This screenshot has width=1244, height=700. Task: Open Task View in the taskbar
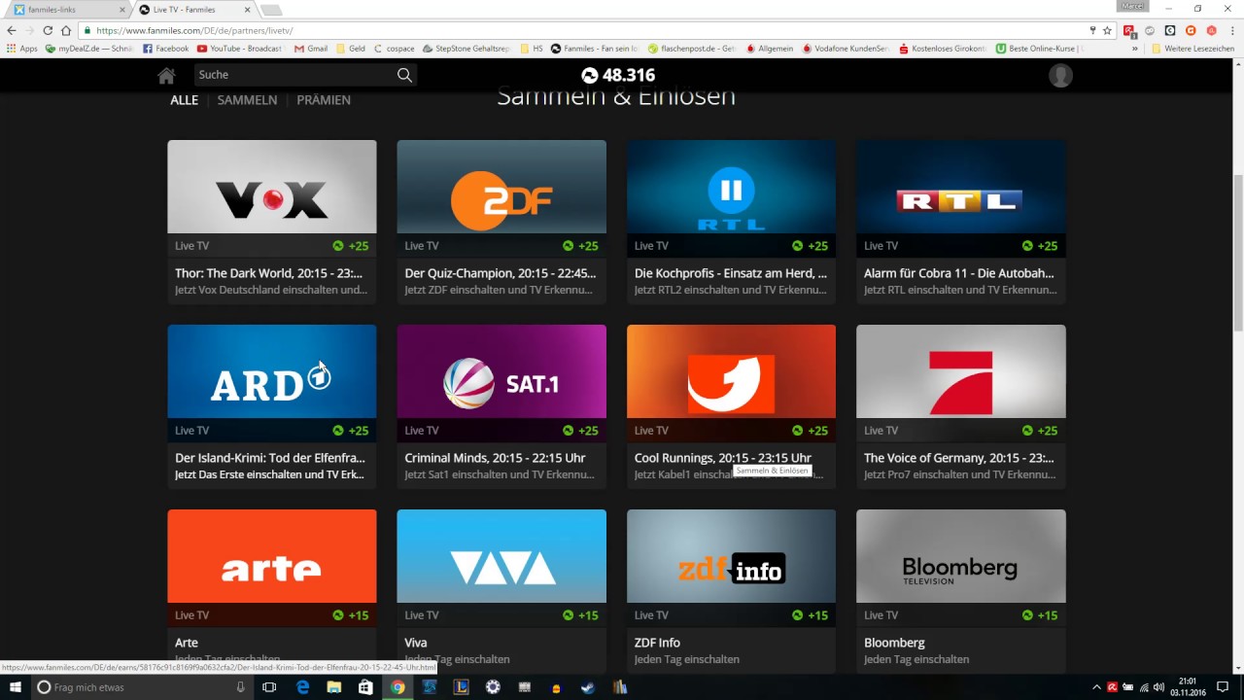(269, 687)
